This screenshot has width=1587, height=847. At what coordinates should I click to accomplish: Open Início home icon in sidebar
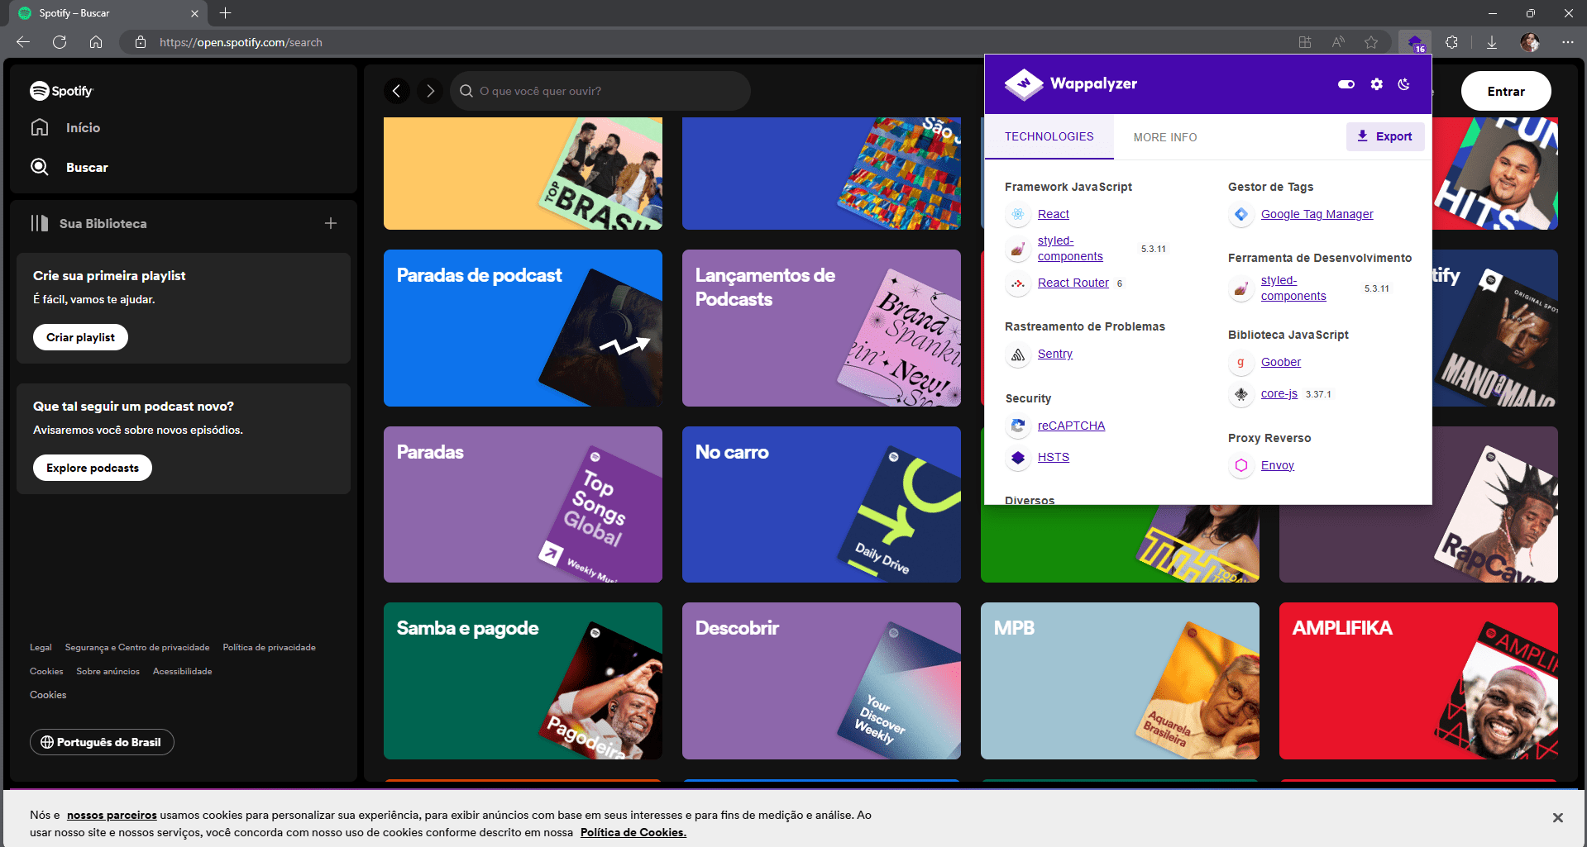coord(40,127)
